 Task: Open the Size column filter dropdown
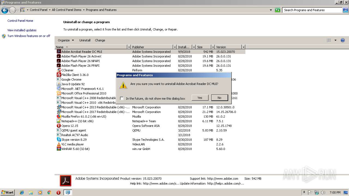[213, 47]
